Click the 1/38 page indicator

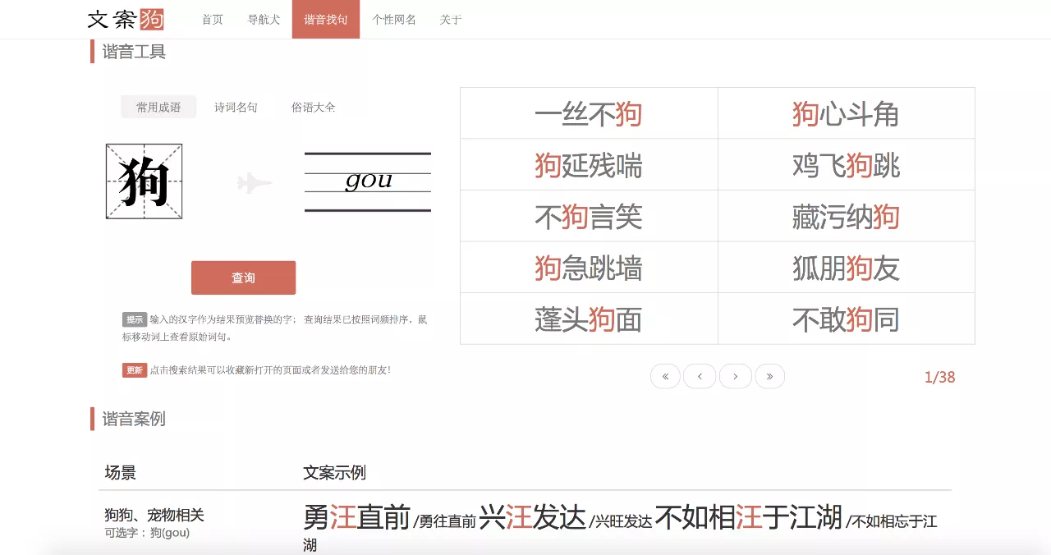[x=939, y=378]
